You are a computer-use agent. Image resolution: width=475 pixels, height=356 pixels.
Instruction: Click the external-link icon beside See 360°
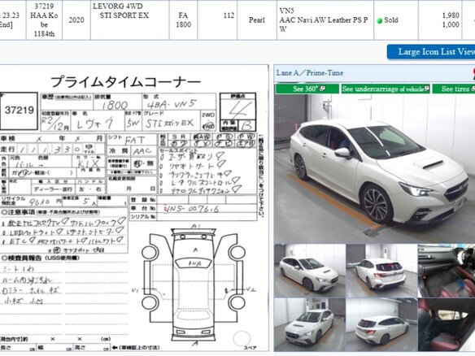(322, 89)
